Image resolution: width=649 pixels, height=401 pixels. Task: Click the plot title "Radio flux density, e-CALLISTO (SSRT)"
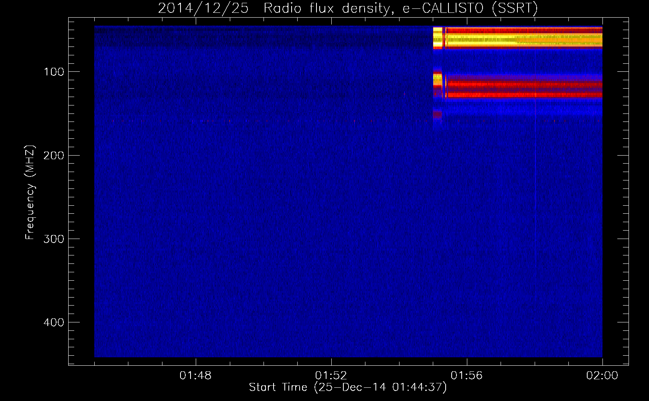pos(400,8)
